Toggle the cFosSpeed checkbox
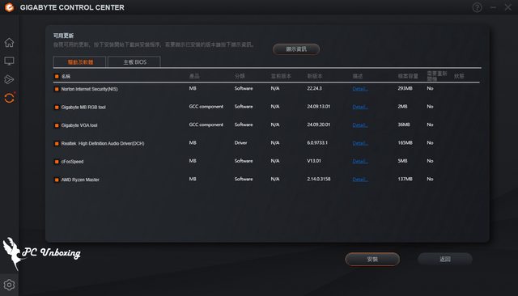The width and height of the screenshot is (518, 296). (x=57, y=162)
